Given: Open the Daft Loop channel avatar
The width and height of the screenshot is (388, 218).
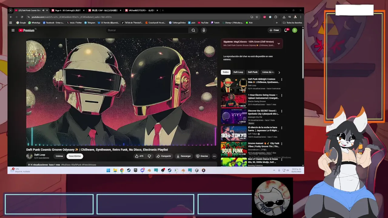Looking at the screenshot, I should 29,156.
